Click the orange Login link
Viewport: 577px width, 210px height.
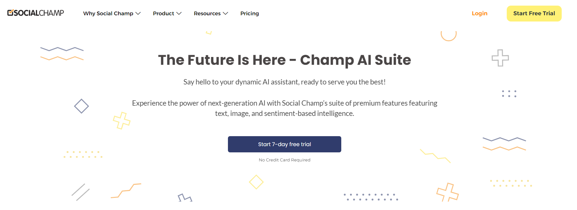pyautogui.click(x=480, y=13)
